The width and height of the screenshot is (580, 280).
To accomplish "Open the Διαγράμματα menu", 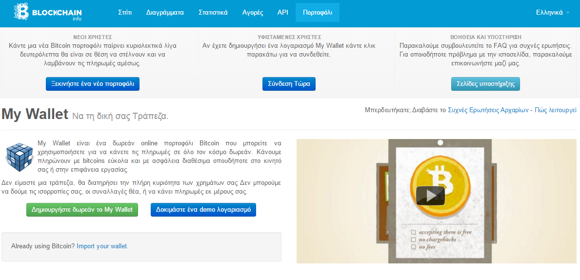I will (x=165, y=12).
